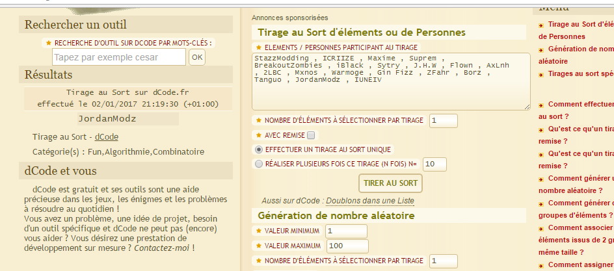Click the participants list textarea
The width and height of the screenshot is (614, 271).
[x=391, y=81]
